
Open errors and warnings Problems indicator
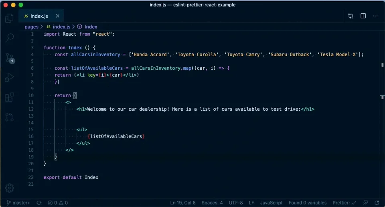click(x=58, y=203)
